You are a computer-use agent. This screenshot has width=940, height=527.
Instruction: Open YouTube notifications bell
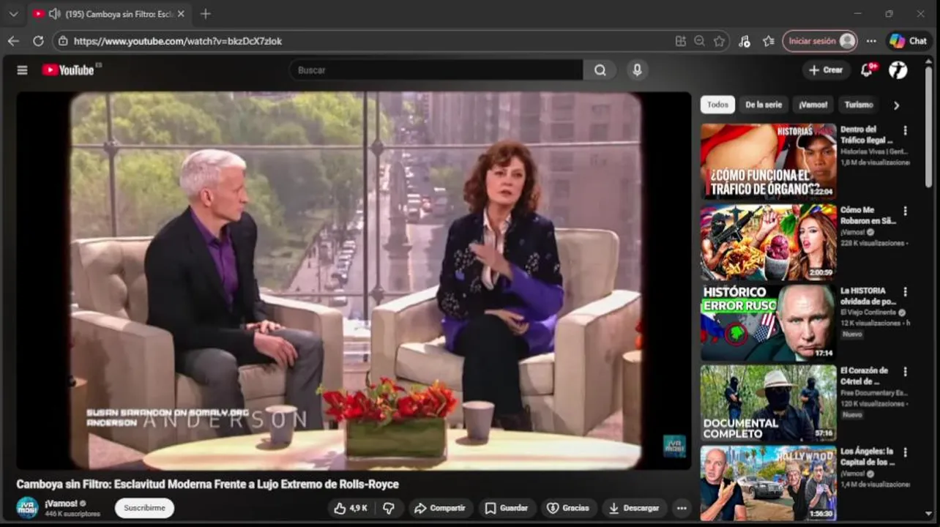[x=867, y=70]
